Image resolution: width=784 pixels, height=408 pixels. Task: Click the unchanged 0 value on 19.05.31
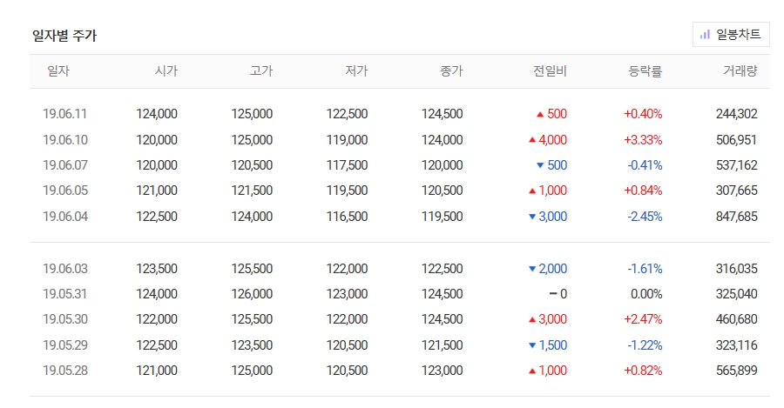click(558, 294)
